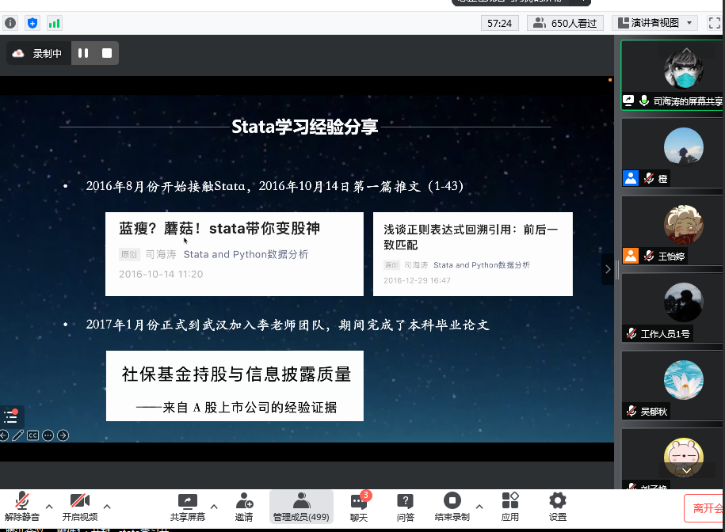
Task: Expand audio options arrow beside 解除静音
Action: tap(49, 506)
